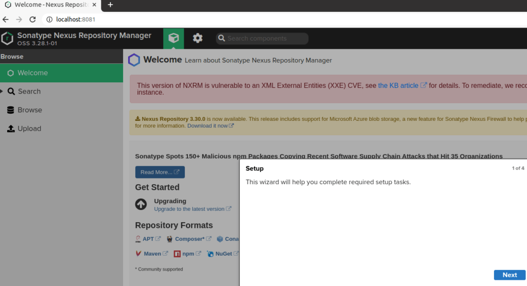The image size is (527, 286).
Task: Click the APT Debian icon
Action: tap(138, 239)
